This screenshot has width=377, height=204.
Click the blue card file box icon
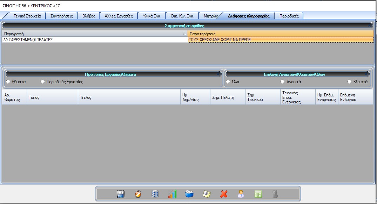pyautogui.click(x=189, y=194)
